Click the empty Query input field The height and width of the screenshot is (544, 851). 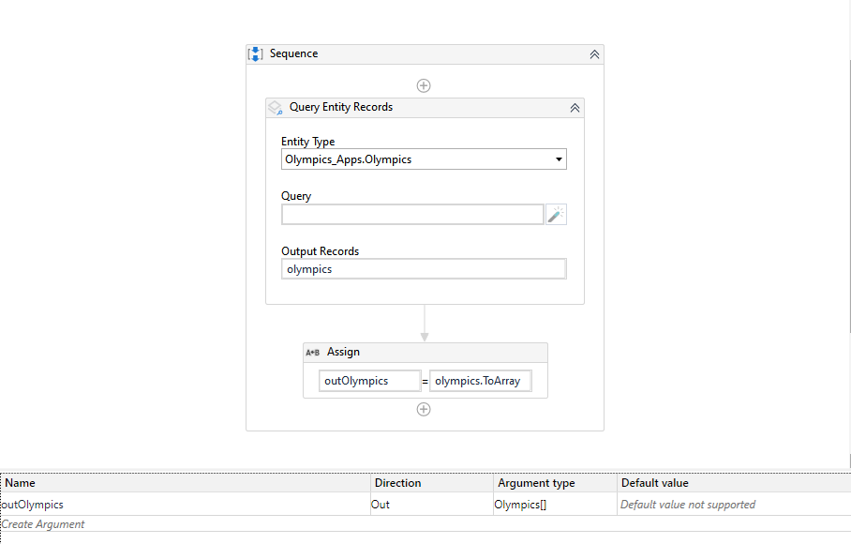(x=412, y=215)
